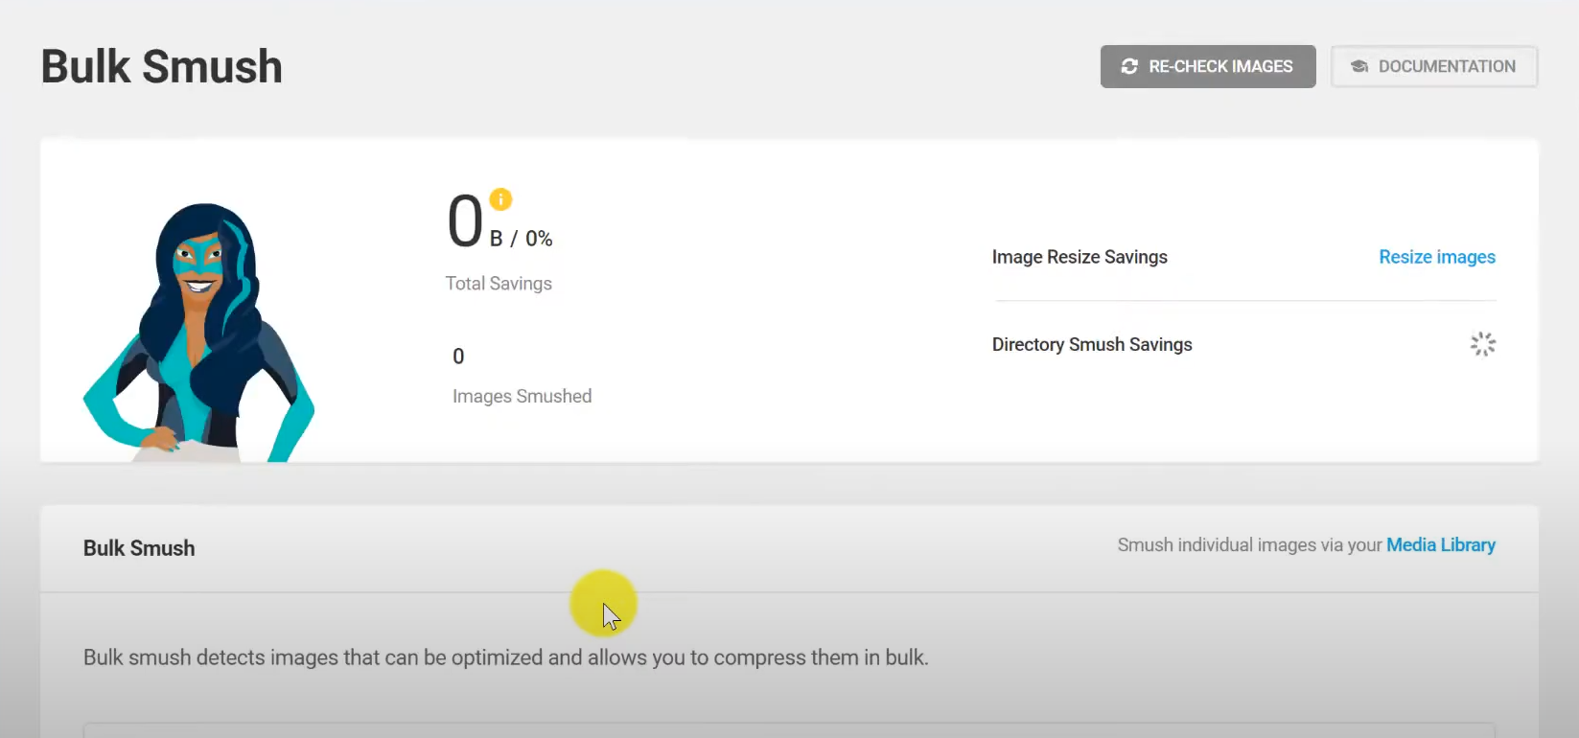Click 'Smush individual images via your' text
Image resolution: width=1579 pixels, height=738 pixels.
click(1248, 544)
